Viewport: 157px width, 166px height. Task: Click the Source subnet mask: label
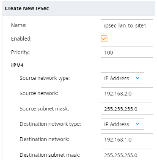tap(44, 109)
